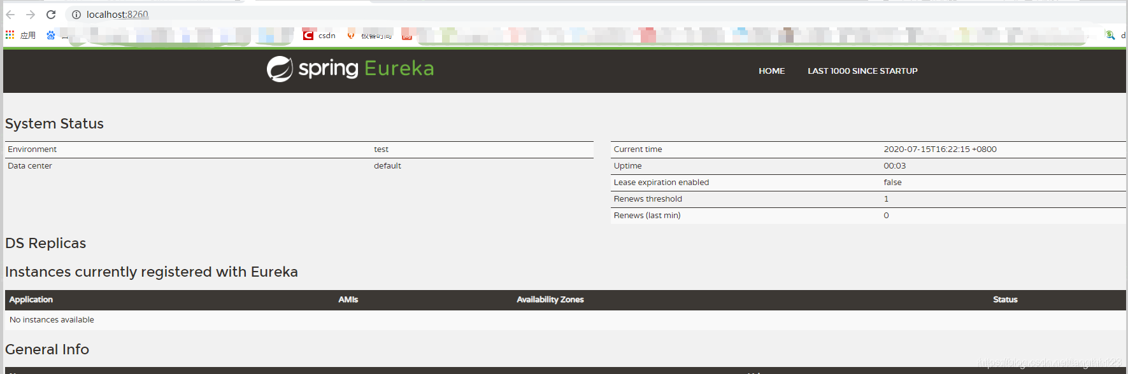Viewport: 1128px width, 374px height.
Task: Open LAST 1000 SINCE STARTUP page
Action: [x=862, y=71]
